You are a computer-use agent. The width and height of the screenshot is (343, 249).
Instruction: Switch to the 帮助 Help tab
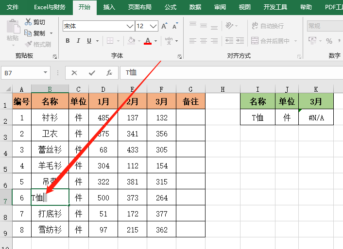pyautogui.click(x=306, y=7)
